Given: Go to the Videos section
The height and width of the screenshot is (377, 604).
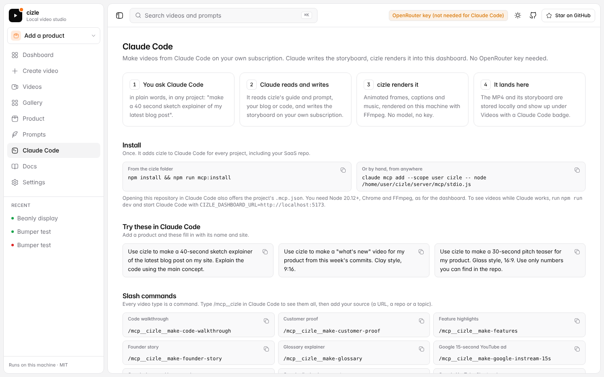Looking at the screenshot, I should [x=54, y=87].
